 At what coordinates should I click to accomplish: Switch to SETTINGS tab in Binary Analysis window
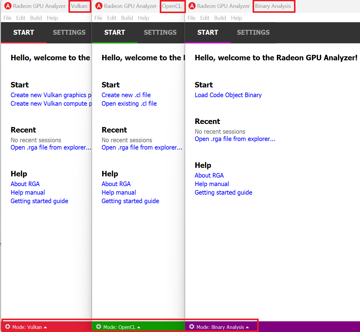(253, 32)
